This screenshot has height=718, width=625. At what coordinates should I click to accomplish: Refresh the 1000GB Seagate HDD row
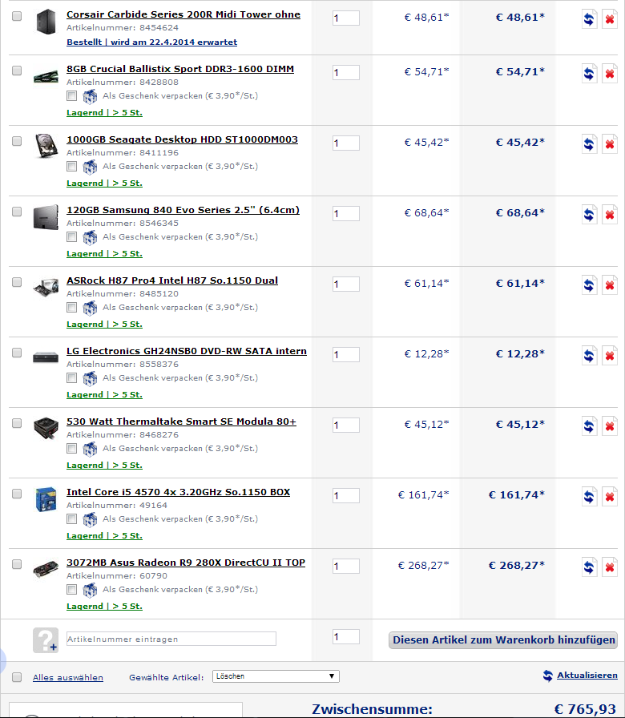(x=589, y=144)
